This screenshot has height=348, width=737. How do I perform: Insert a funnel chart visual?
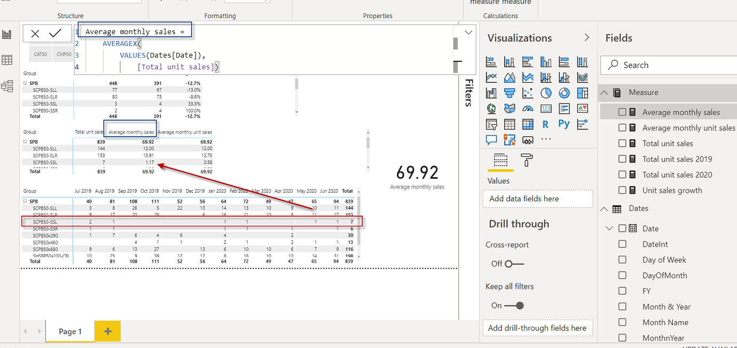509,93
